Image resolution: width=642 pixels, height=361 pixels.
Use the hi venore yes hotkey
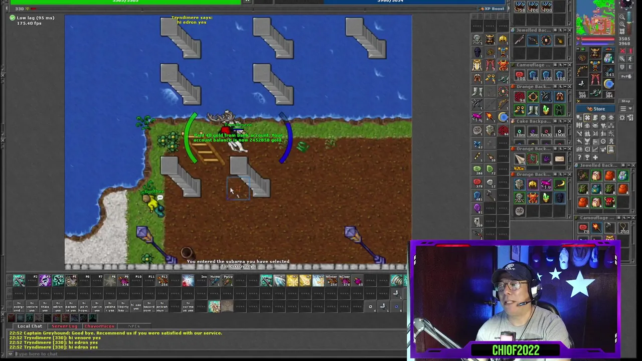click(x=32, y=306)
